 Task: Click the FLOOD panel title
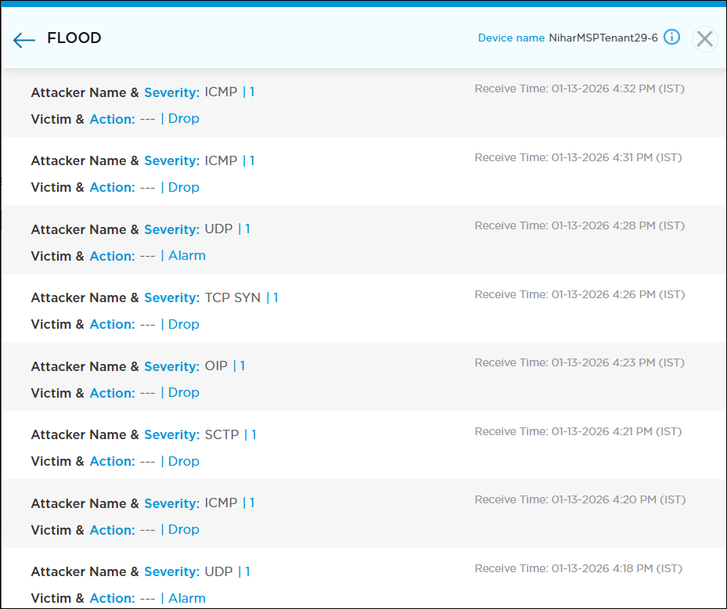[74, 38]
